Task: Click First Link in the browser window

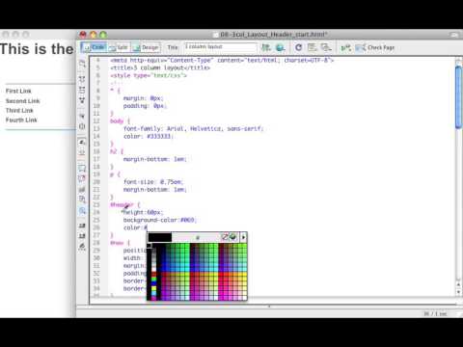Action: (x=18, y=91)
